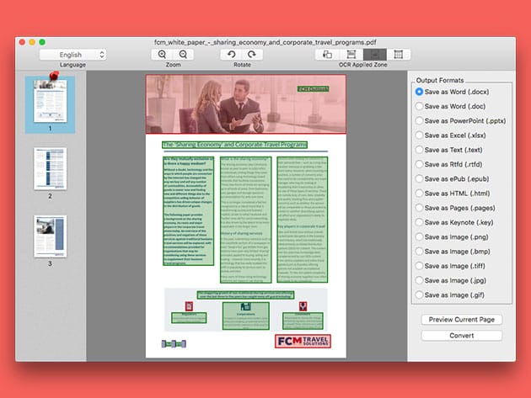Click the zoom out magnifier icon
The image size is (531, 398).
click(x=184, y=54)
